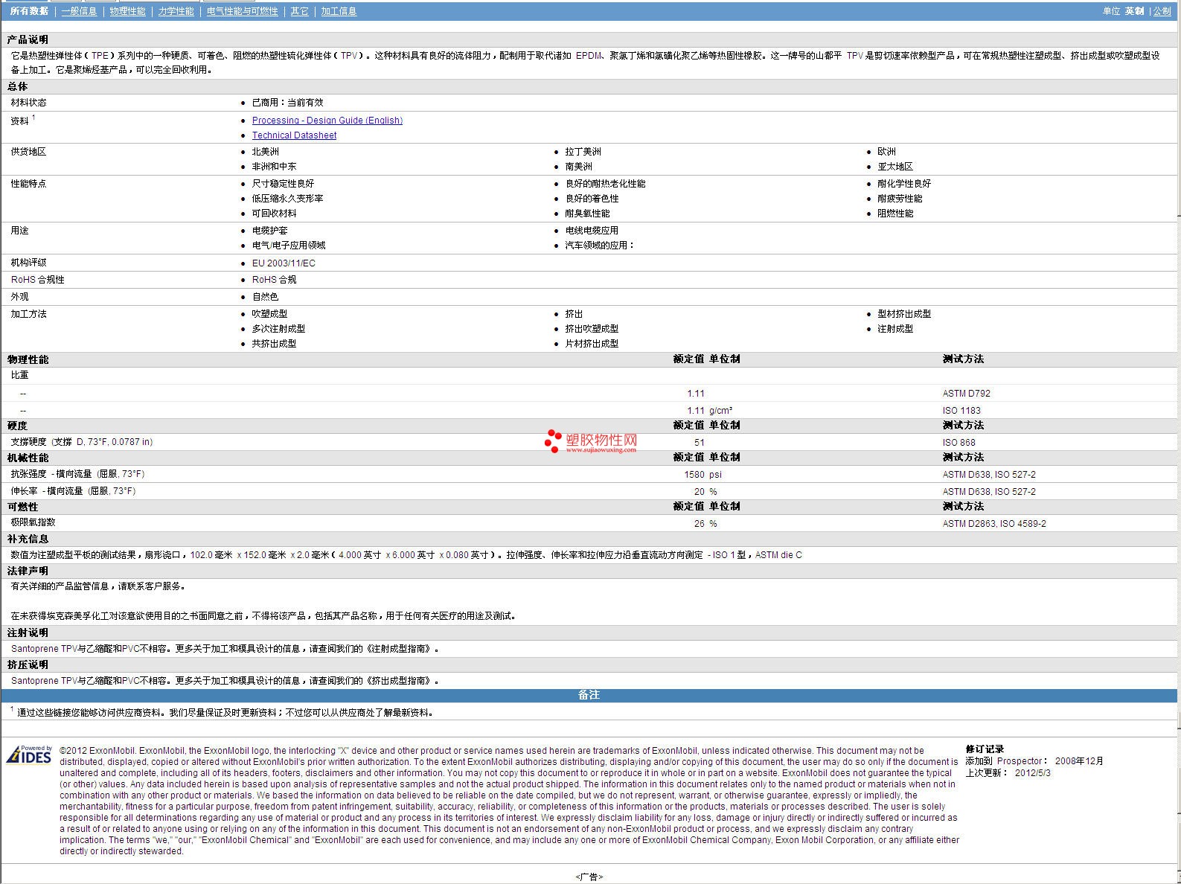Select 英制 units option
Image resolution: width=1181 pixels, height=884 pixels.
pos(1134,11)
